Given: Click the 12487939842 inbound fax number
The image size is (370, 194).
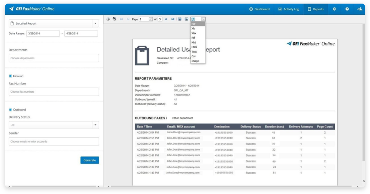Looking at the screenshot, I should click(x=182, y=95).
